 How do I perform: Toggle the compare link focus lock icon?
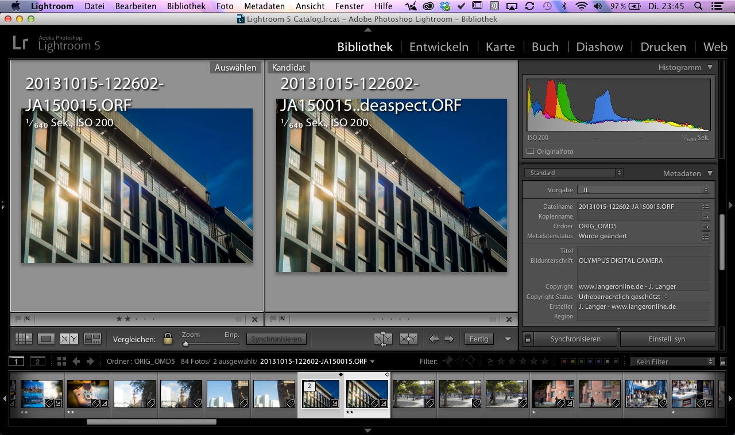pos(168,339)
